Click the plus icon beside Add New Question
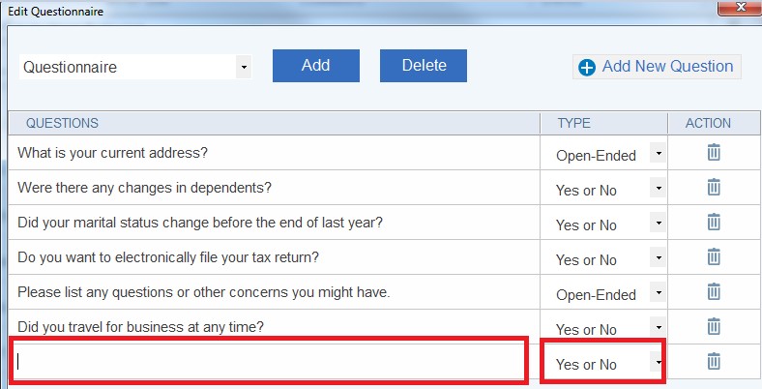The image size is (762, 389). click(587, 68)
